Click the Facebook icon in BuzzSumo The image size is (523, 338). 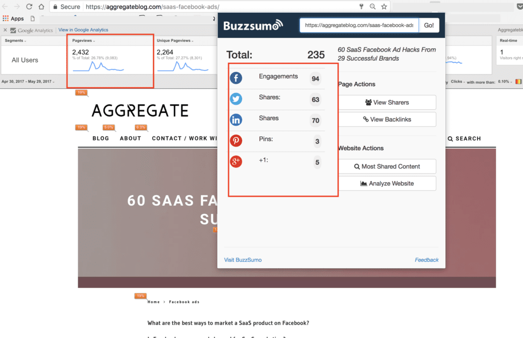tap(236, 78)
